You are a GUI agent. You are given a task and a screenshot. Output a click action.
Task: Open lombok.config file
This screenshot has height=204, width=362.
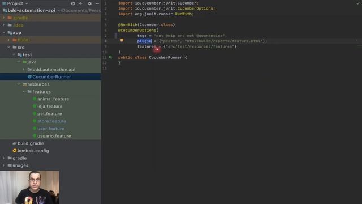33,151
